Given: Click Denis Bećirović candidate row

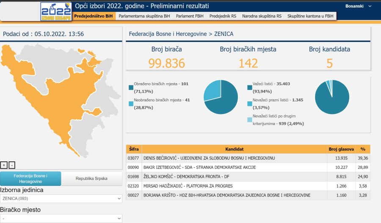Looking at the screenshot, I should [235, 158].
